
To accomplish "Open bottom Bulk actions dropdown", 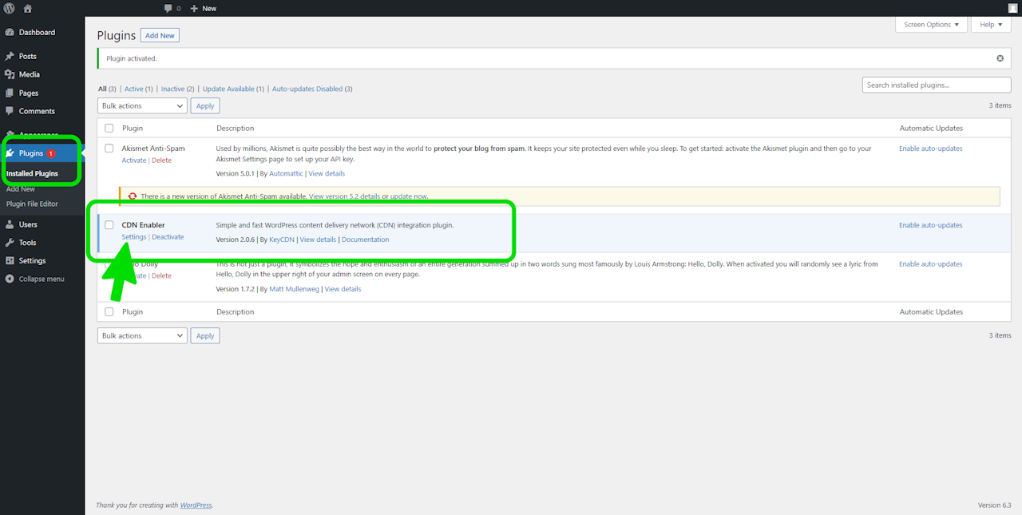I will pos(142,336).
